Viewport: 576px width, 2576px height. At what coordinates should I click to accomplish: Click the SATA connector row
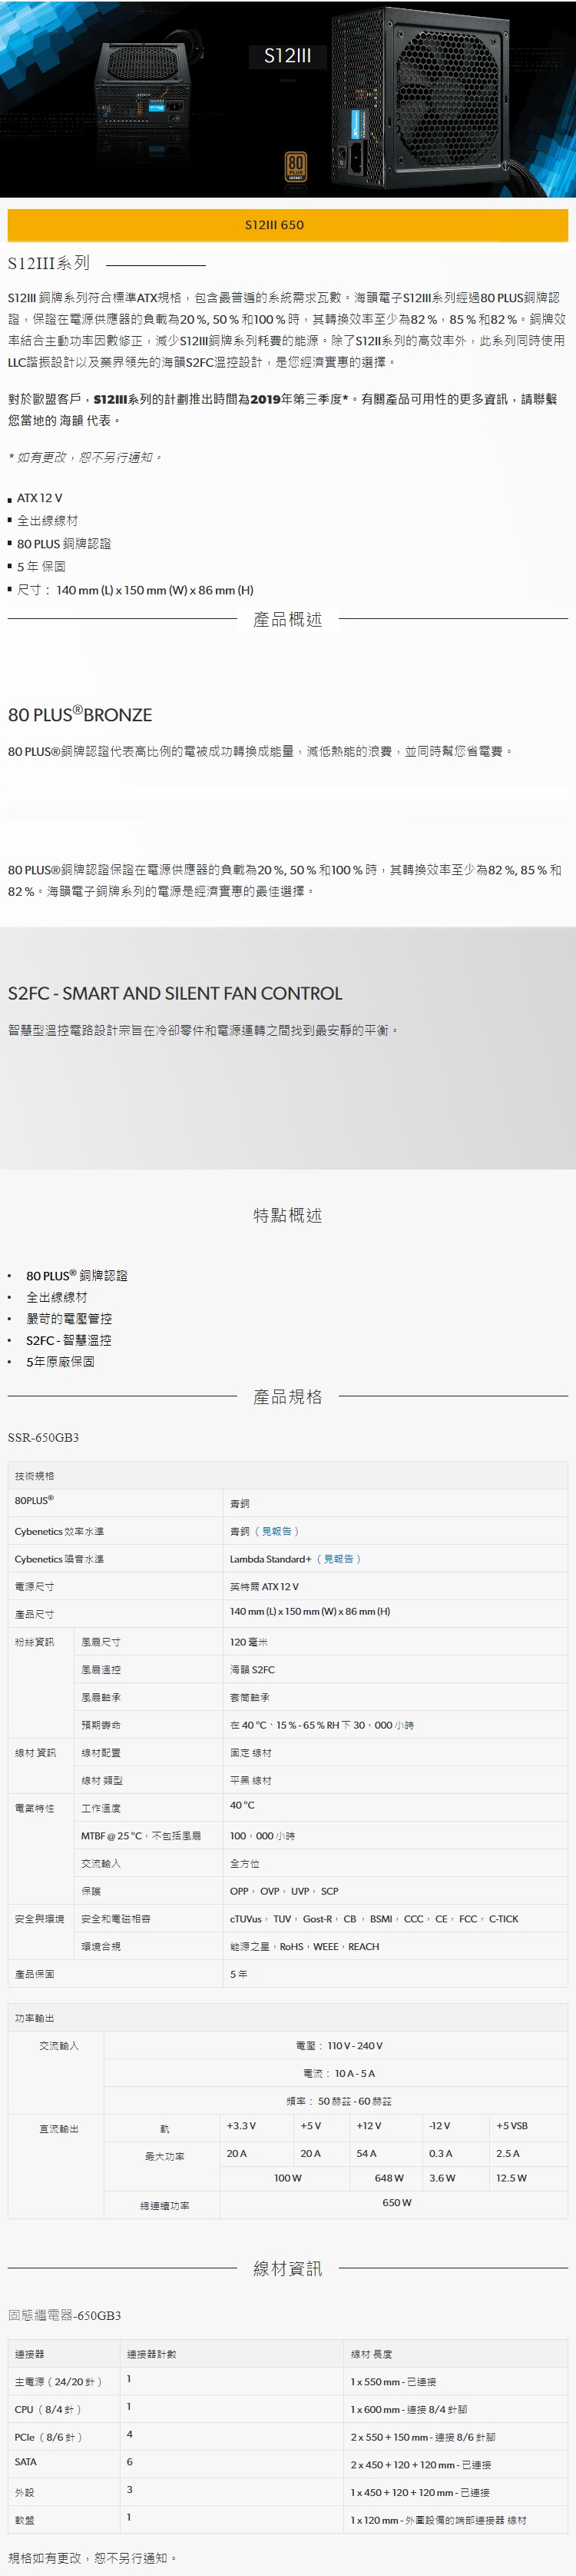click(287, 2465)
